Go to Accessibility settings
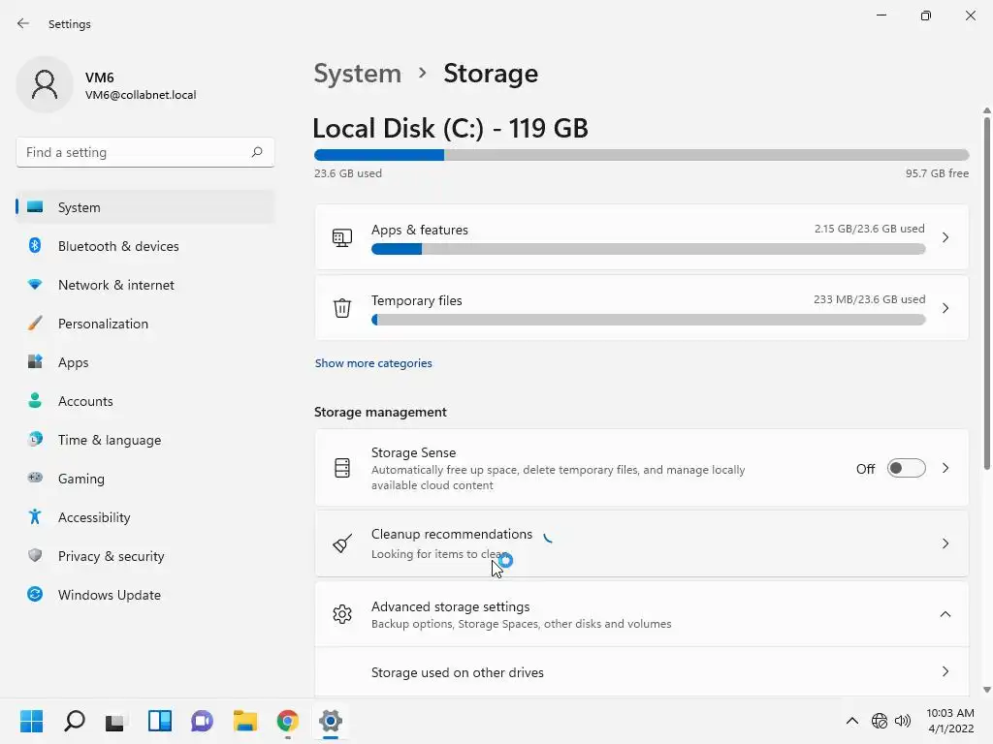The width and height of the screenshot is (993, 744). point(94,517)
